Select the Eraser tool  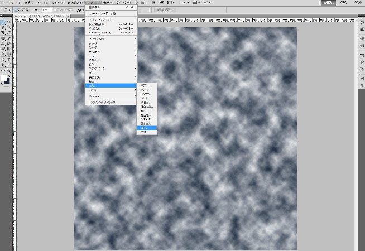point(3,49)
